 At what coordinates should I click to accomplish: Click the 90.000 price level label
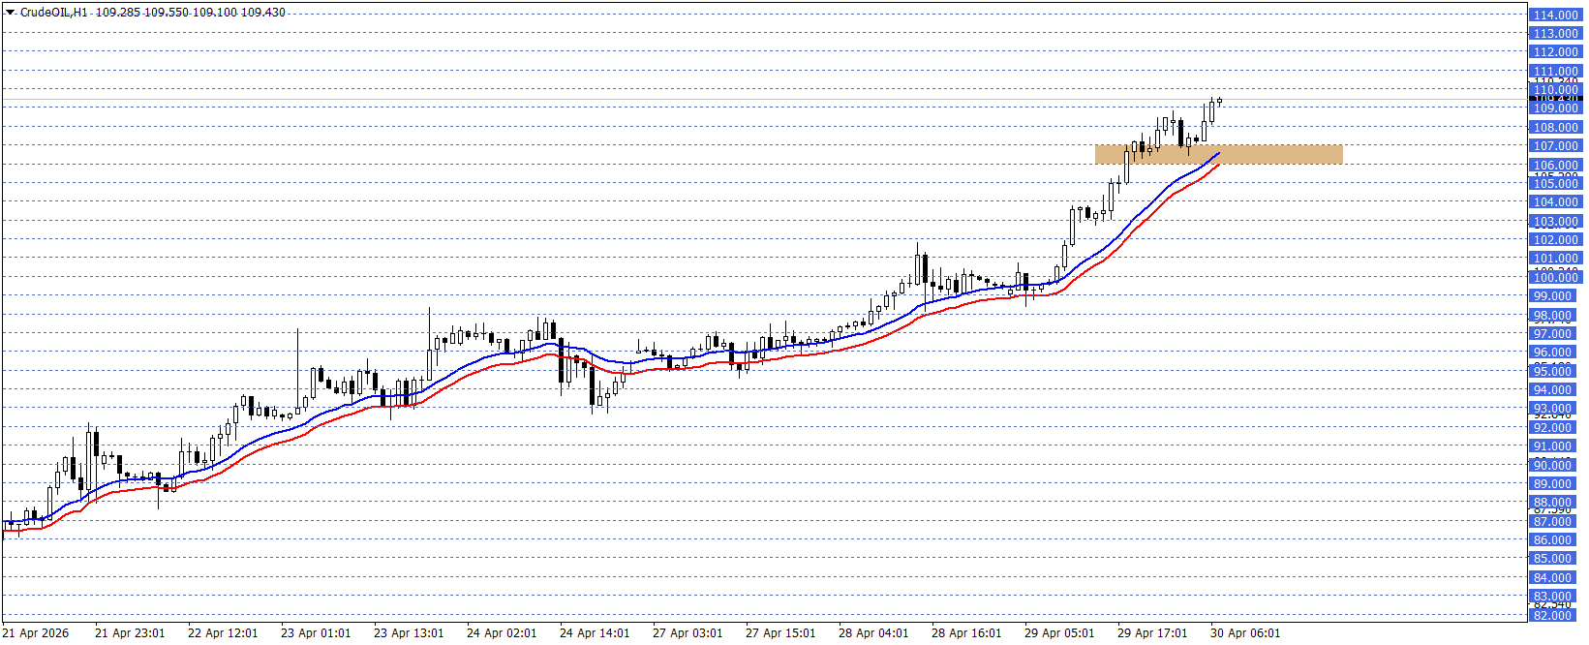pyautogui.click(x=1555, y=466)
